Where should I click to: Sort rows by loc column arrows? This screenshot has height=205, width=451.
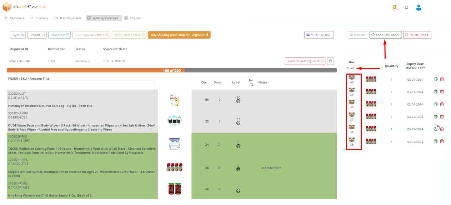(x=251, y=85)
